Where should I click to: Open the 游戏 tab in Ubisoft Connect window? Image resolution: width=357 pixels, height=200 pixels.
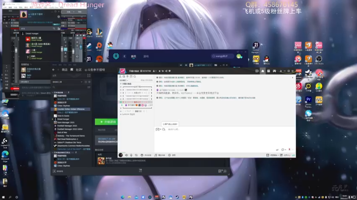click(146, 56)
